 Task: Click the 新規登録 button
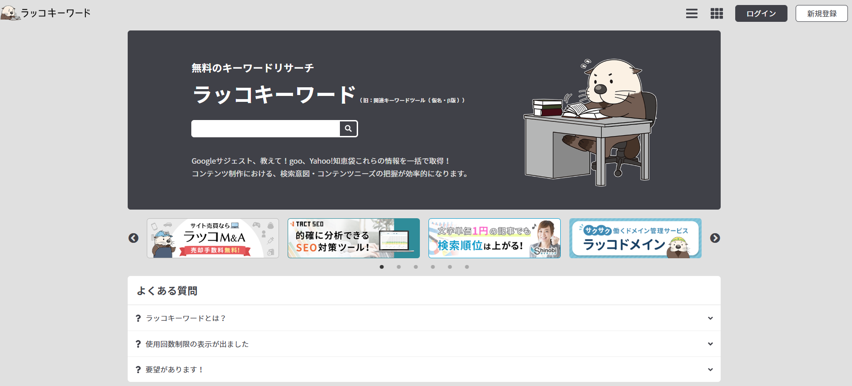(x=822, y=14)
